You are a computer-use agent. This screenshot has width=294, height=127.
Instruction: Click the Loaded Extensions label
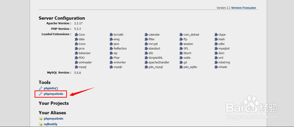[x=56, y=34]
